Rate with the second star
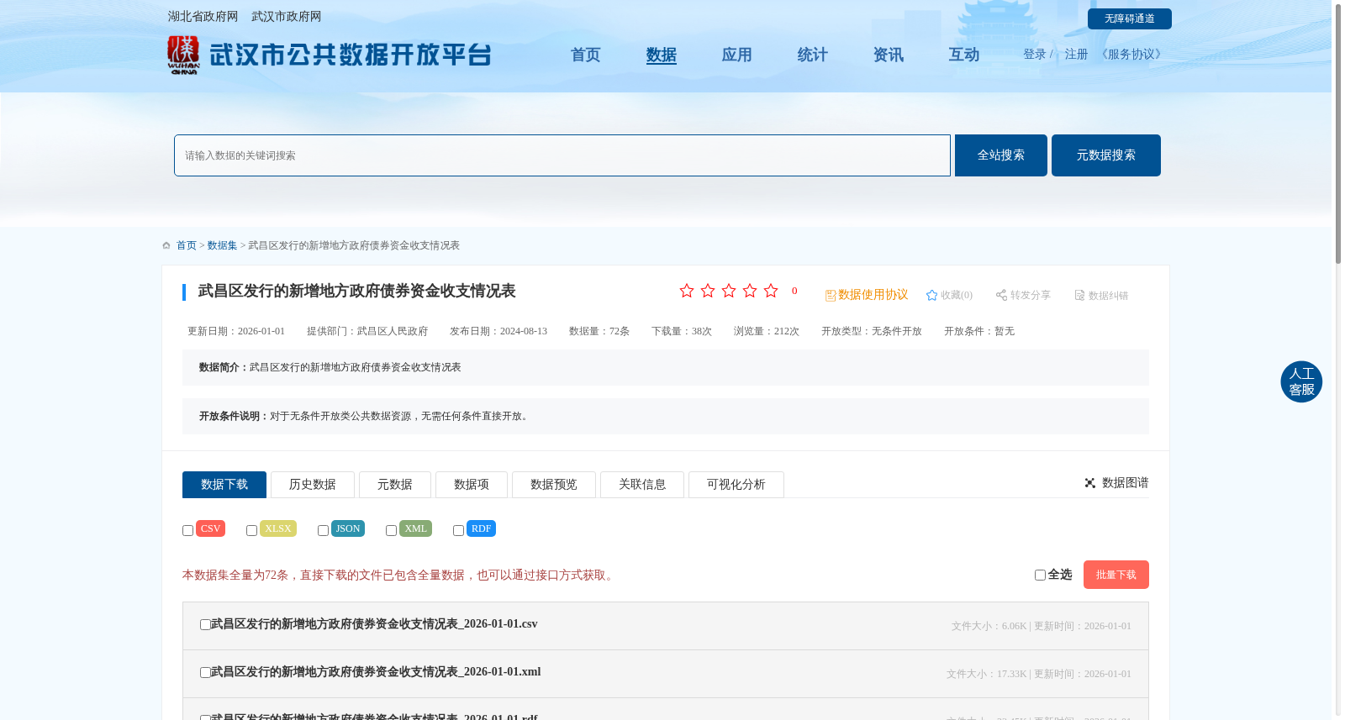This screenshot has width=1345, height=720. [708, 291]
